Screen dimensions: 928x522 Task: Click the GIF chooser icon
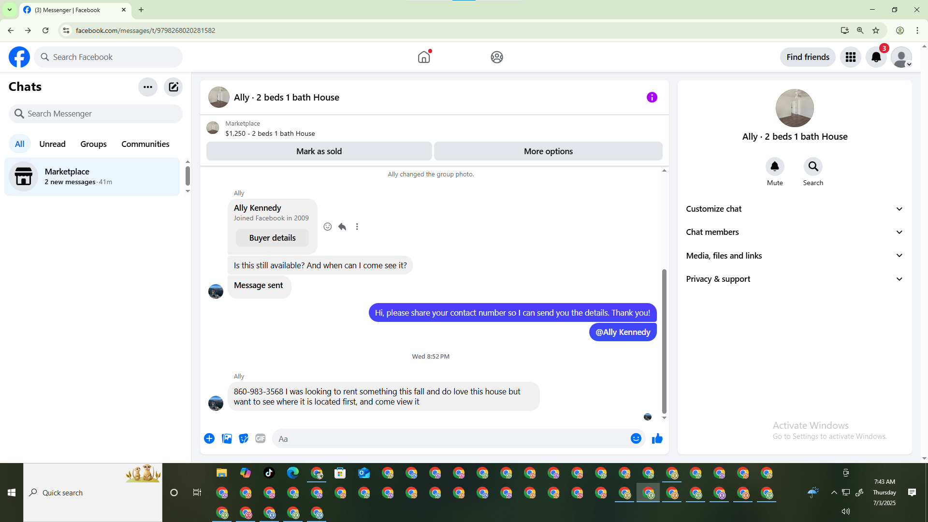click(261, 438)
